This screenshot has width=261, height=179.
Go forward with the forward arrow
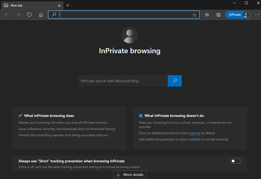click(18, 15)
